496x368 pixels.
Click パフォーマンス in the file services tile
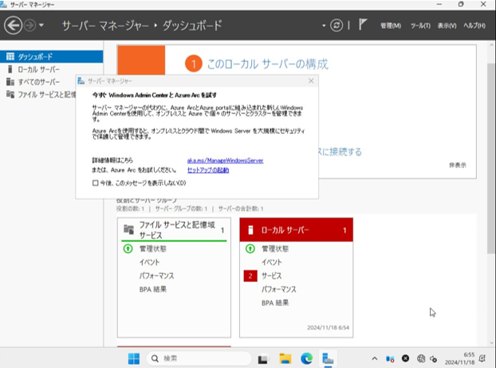156,276
